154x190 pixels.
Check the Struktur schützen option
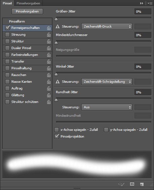pyautogui.click(x=7, y=102)
